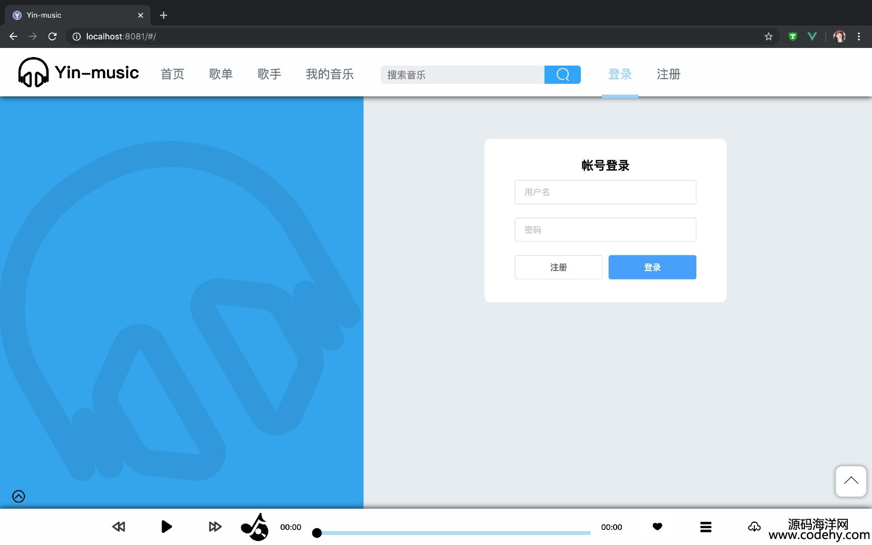Viewport: 872px width, 545px height.
Task: Bookmark this page with the star
Action: pos(769,36)
